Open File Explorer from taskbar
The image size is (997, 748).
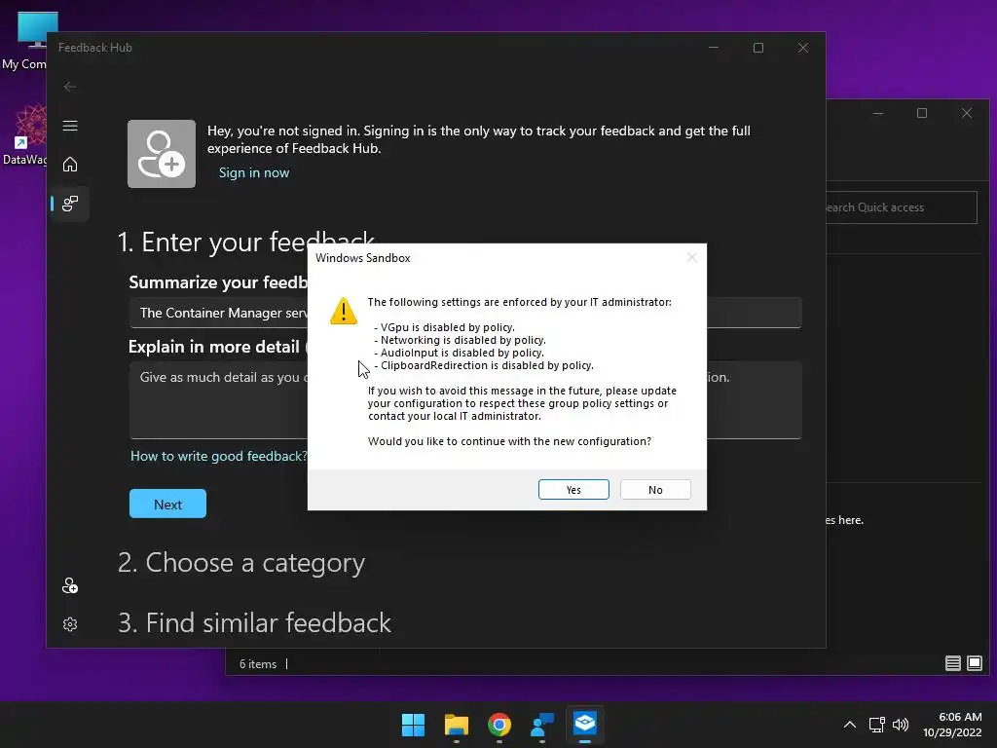pos(457,725)
